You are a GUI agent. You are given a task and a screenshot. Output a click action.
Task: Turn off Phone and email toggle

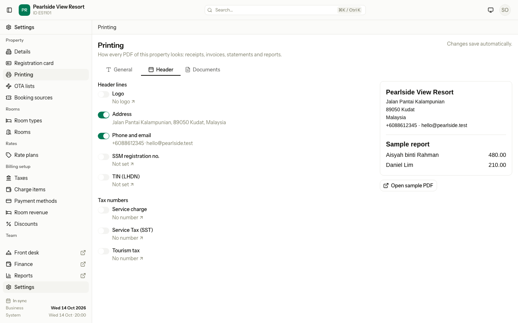click(104, 136)
